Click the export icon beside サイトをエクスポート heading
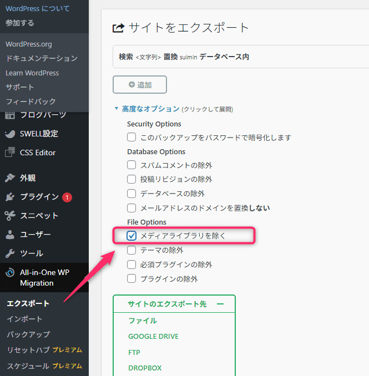The width and height of the screenshot is (369, 376). pos(119,28)
